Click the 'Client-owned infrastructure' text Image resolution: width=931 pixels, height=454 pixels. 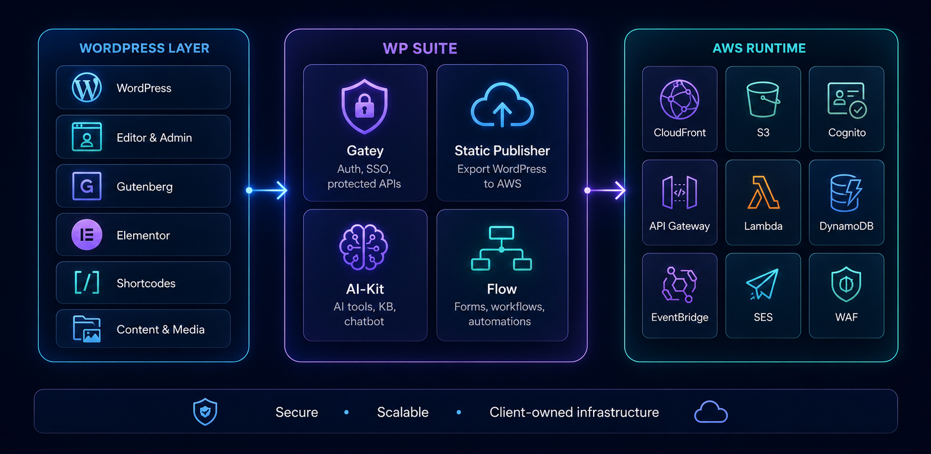(x=574, y=412)
